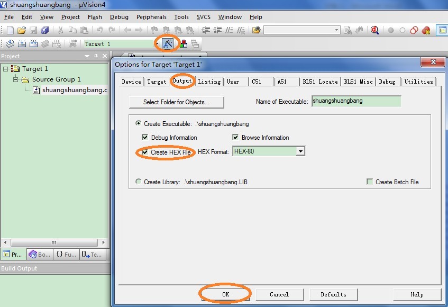Click the New file icon
Image resolution: width=448 pixels, height=307 pixels.
coord(10,30)
